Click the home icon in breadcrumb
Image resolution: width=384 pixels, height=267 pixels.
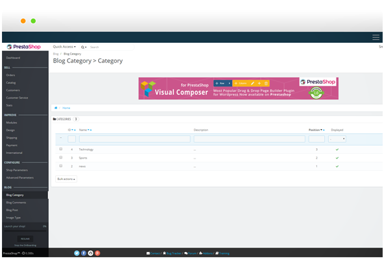[56, 108]
